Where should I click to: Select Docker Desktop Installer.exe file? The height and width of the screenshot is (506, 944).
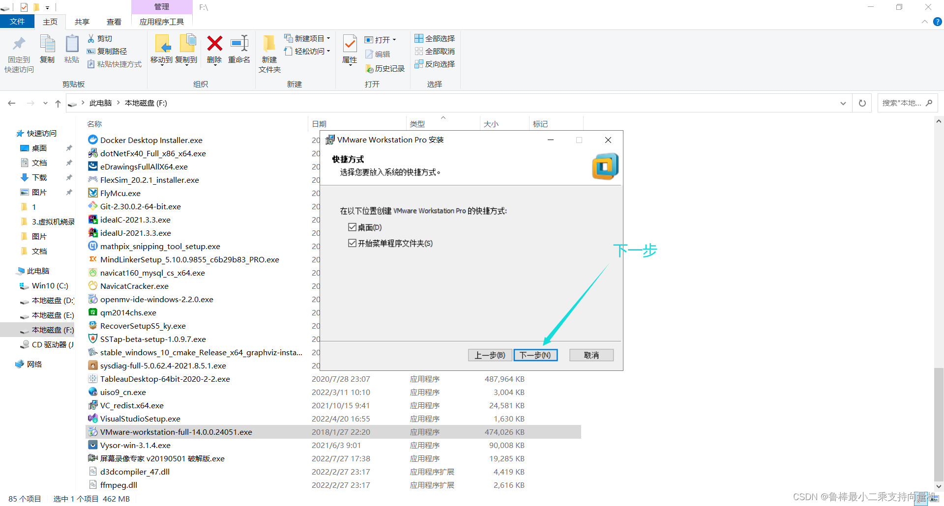coord(151,140)
